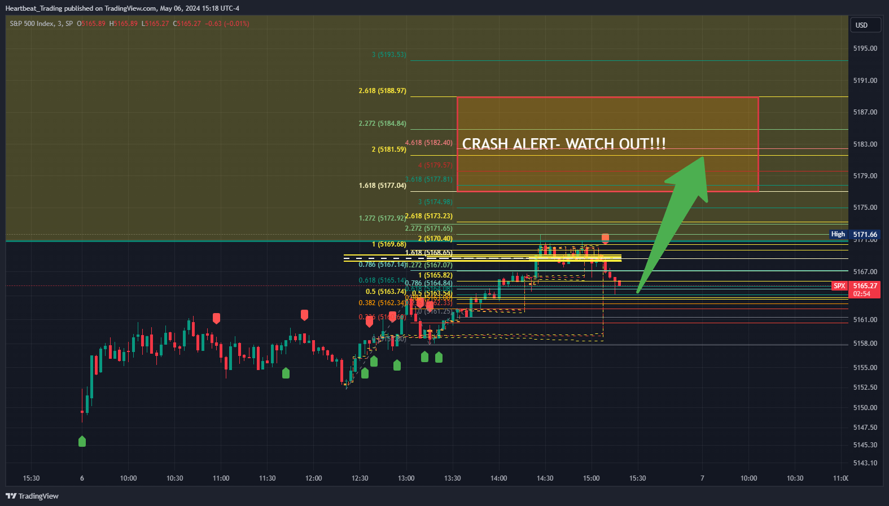
Task: Click the 5187.00 price axis label
Action: tap(865, 112)
